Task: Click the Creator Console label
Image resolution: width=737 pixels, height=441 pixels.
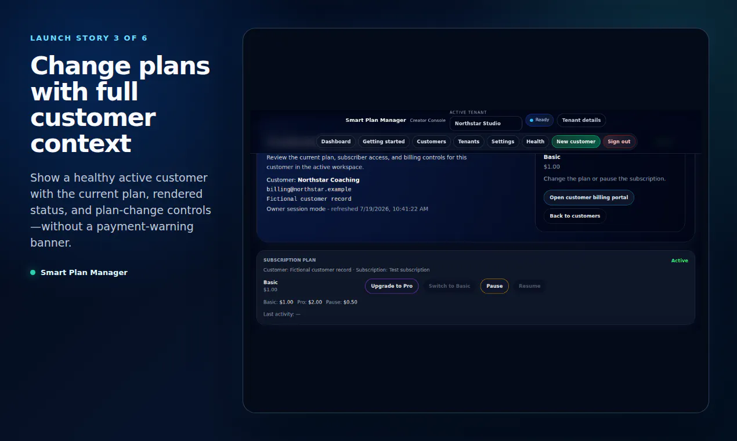Action: click(x=428, y=121)
